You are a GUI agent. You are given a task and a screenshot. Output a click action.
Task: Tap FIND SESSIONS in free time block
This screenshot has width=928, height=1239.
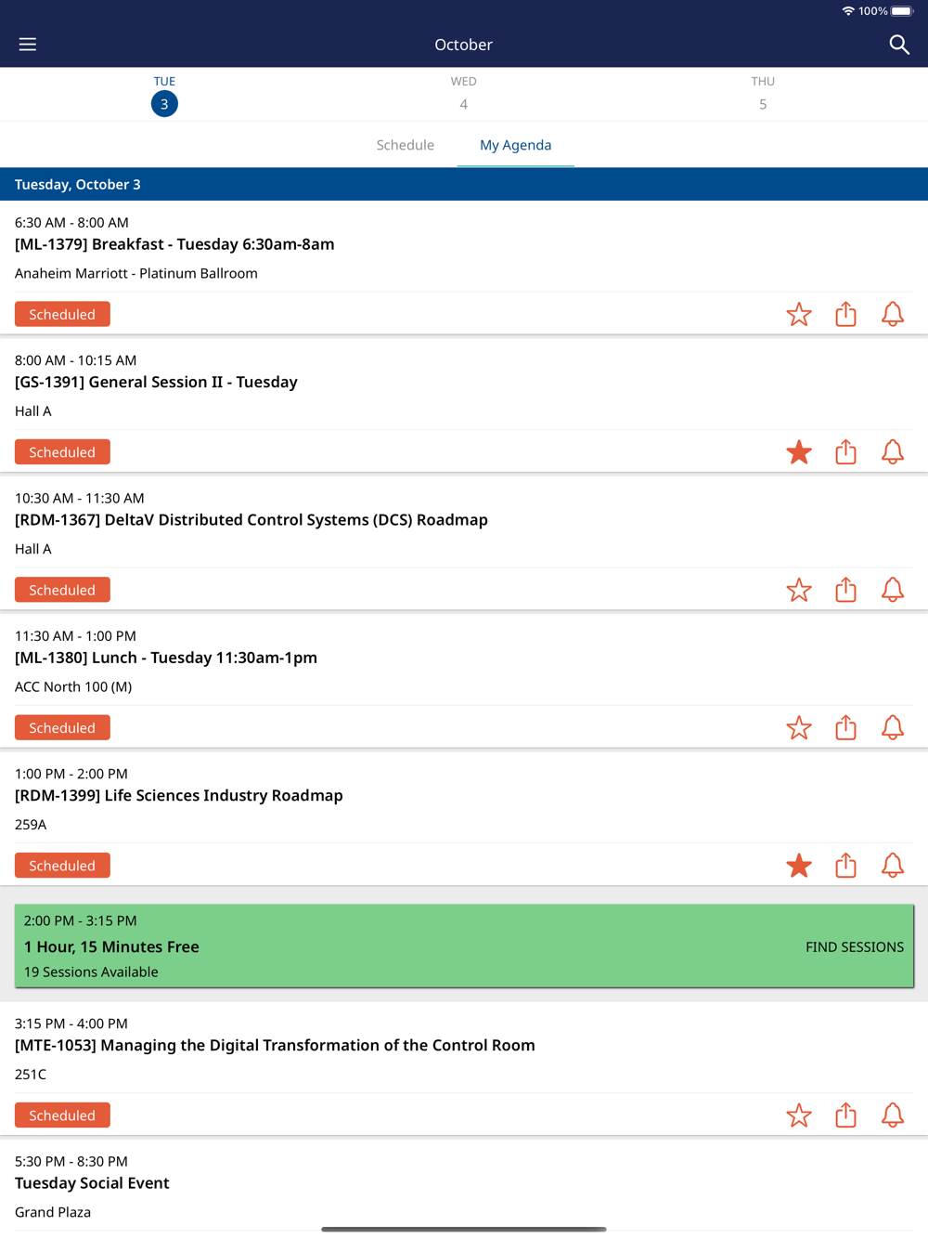(x=855, y=946)
